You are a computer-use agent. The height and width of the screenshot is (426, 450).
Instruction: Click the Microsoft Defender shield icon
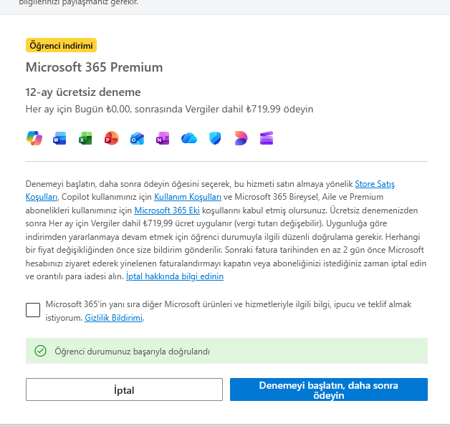click(x=215, y=138)
